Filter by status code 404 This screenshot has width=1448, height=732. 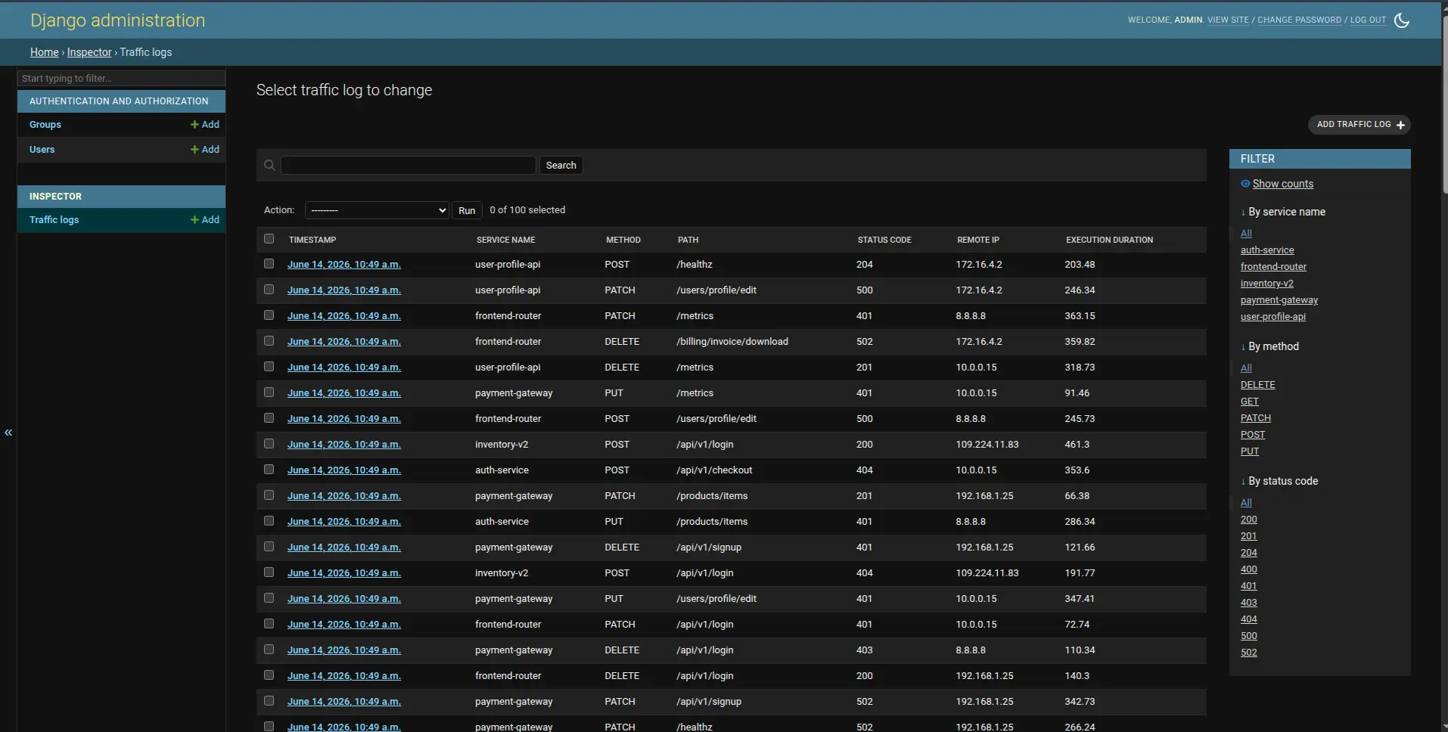[1249, 619]
